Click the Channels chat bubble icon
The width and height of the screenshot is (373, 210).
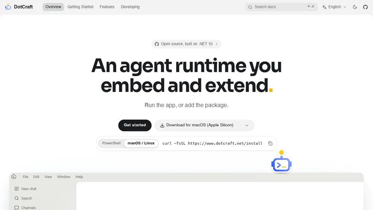[x=16, y=208]
